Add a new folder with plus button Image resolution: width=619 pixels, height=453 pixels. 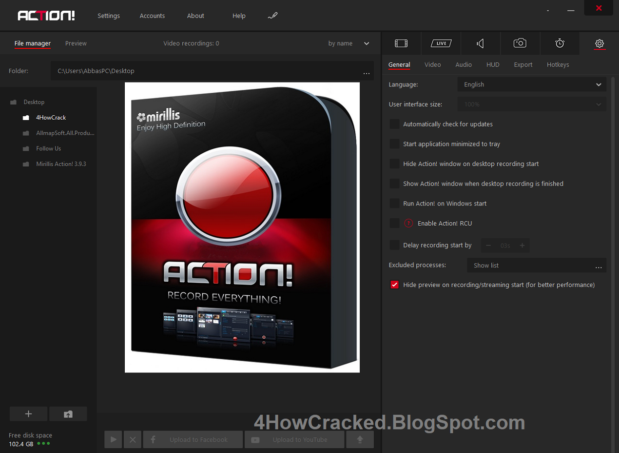click(28, 414)
